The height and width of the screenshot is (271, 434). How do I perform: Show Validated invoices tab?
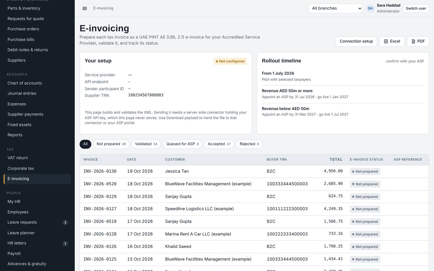tap(146, 144)
